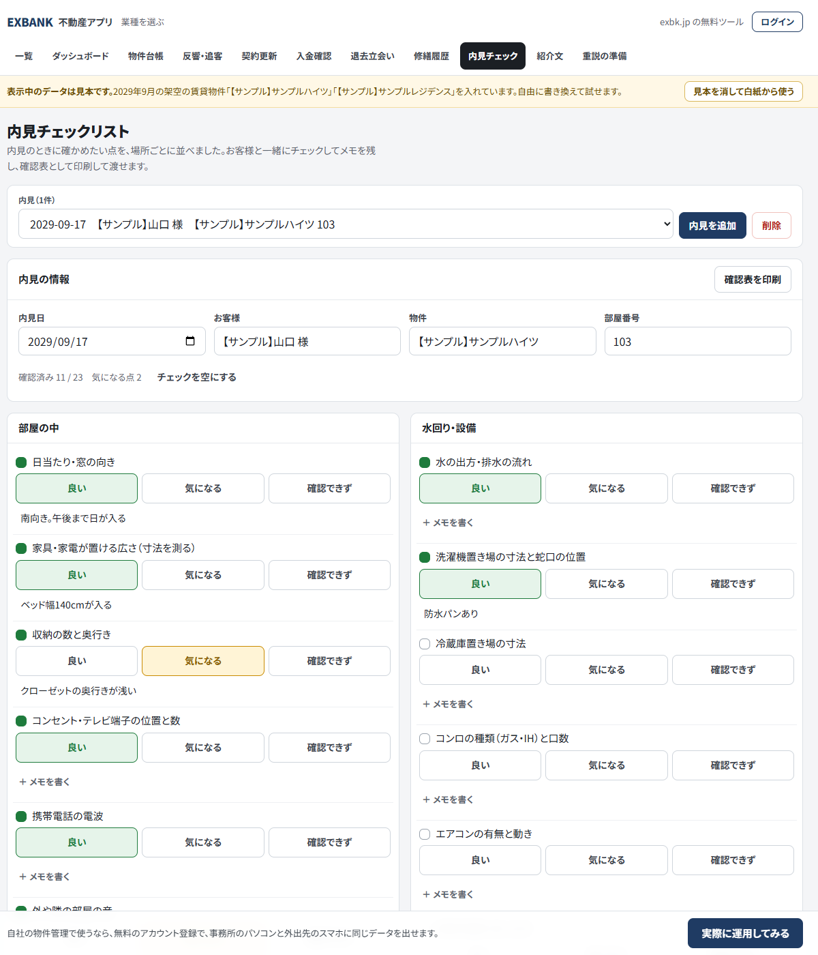The height and width of the screenshot is (955, 818).
Task: Print with 確認表を印刷 button
Action: coord(753,279)
